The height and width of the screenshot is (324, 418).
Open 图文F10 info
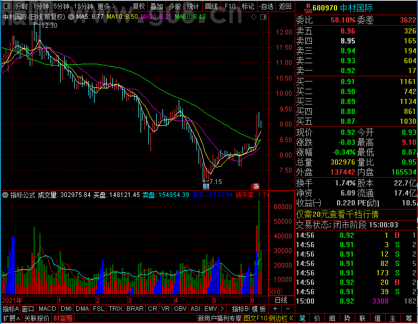pos(256,318)
